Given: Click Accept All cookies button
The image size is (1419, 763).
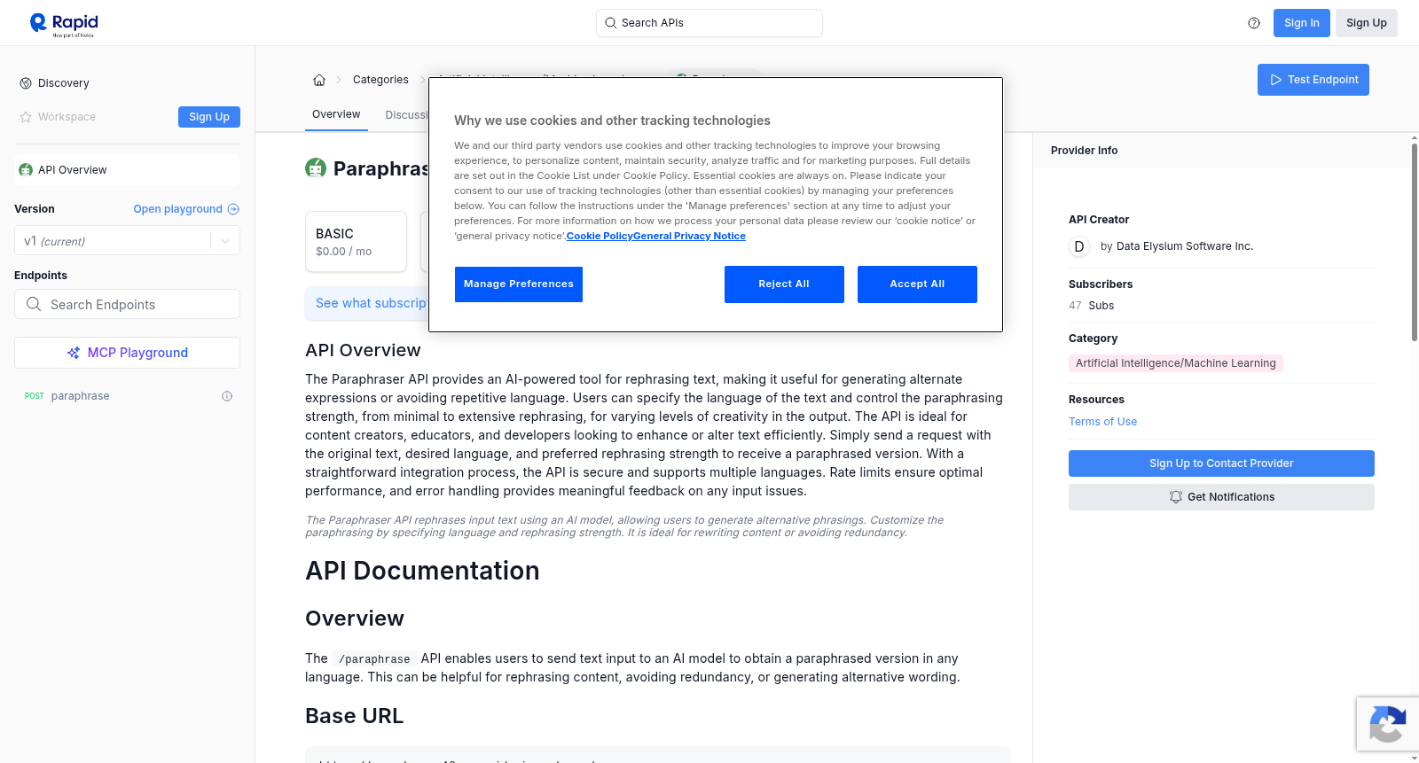Looking at the screenshot, I should [917, 284].
